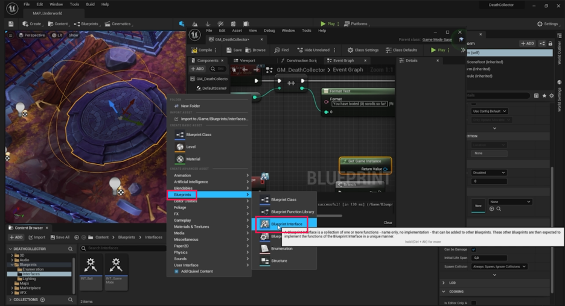Image resolution: width=565 pixels, height=306 pixels.
Task: Open the Perspective viewport mode menu
Action: coord(32,36)
